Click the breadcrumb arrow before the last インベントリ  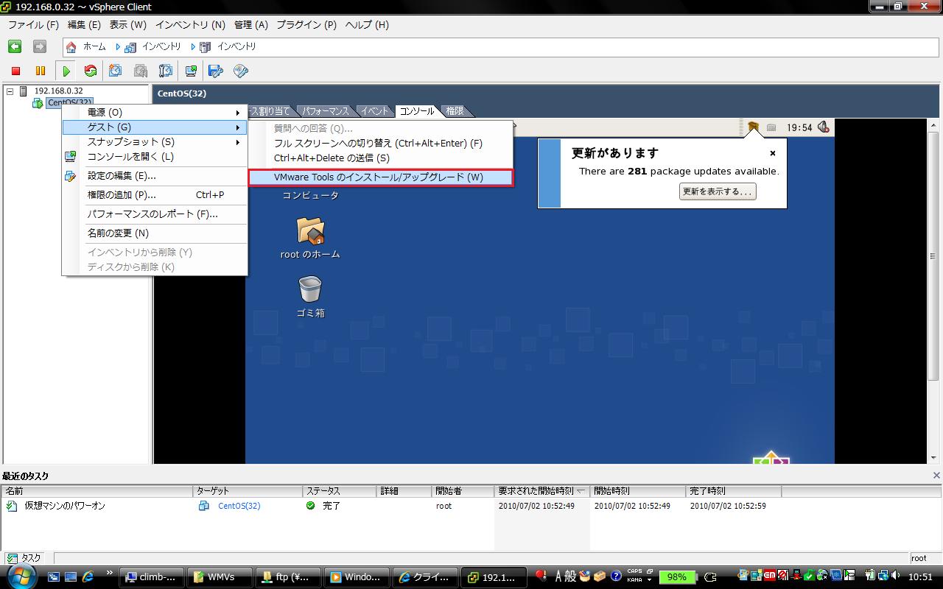click(193, 47)
